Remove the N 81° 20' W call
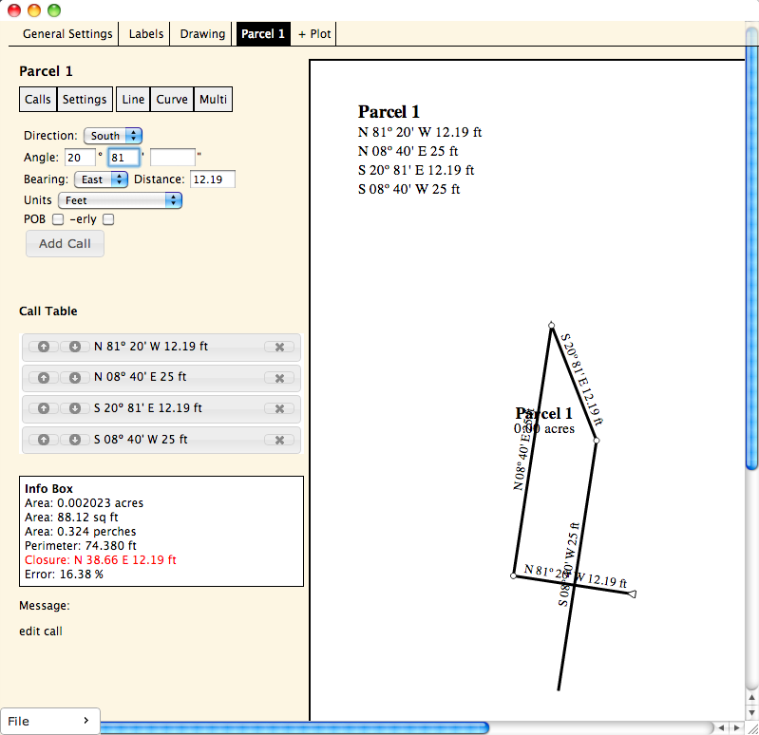The height and width of the screenshot is (735, 759). (279, 348)
